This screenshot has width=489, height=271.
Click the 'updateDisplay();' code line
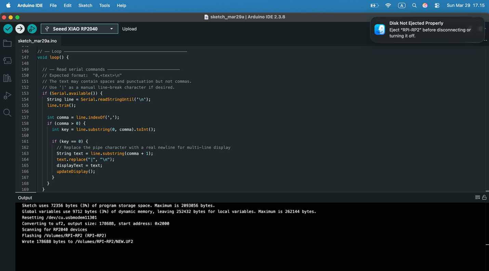pos(76,172)
